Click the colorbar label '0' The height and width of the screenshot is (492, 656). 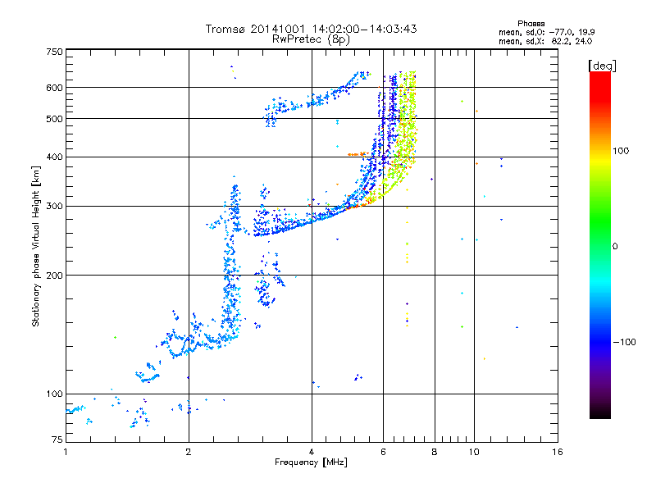point(615,247)
